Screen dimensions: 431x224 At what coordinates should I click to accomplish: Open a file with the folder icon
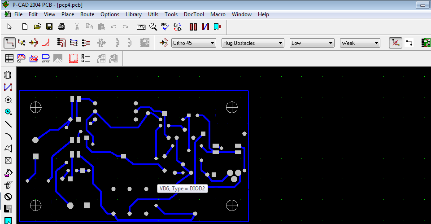[37, 26]
